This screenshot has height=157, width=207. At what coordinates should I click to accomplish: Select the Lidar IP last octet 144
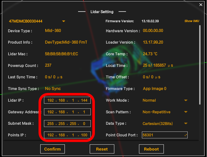click(84, 100)
